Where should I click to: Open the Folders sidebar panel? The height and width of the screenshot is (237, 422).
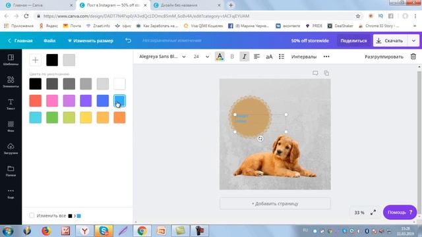(x=11, y=171)
